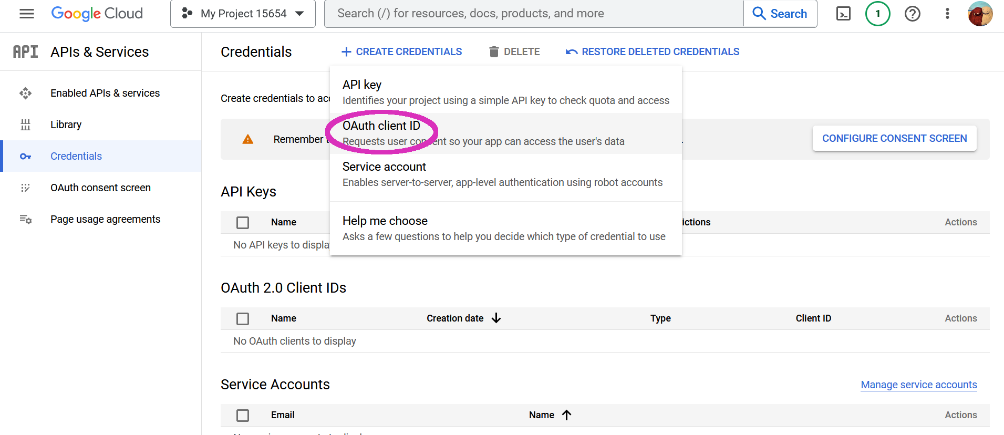Click the OAuth table Type column header
This screenshot has width=1004, height=435.
pyautogui.click(x=660, y=318)
